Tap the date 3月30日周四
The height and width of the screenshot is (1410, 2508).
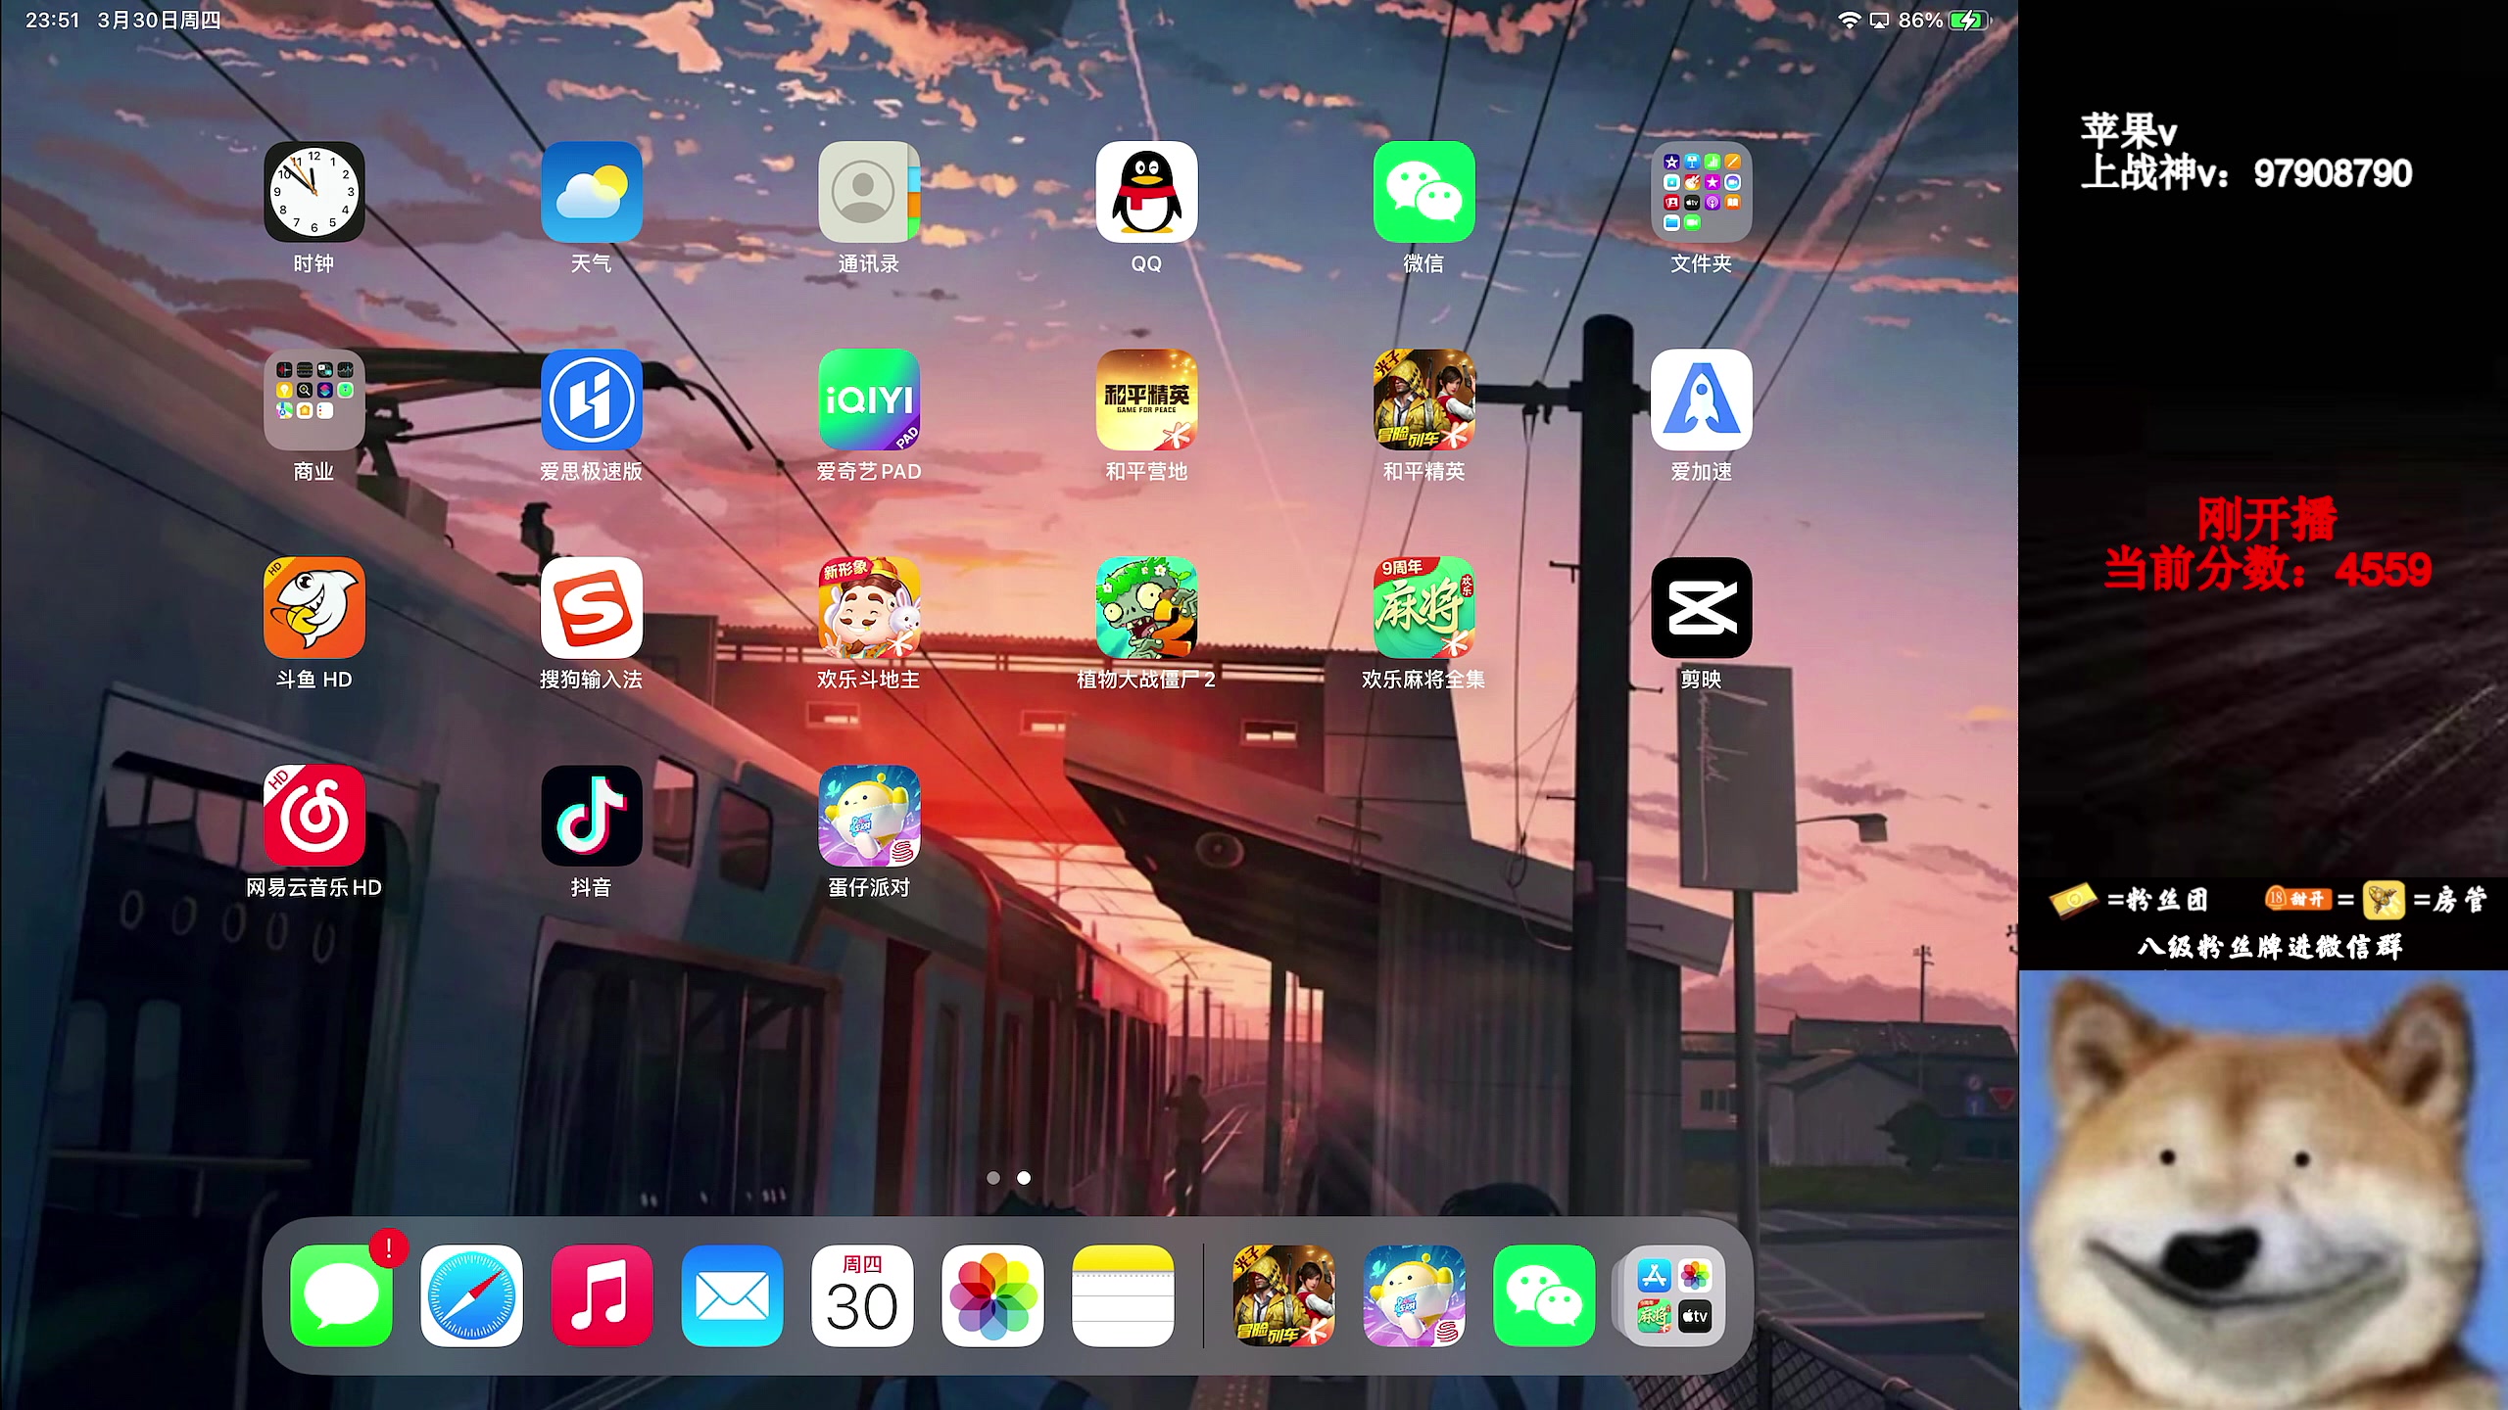[x=159, y=21]
